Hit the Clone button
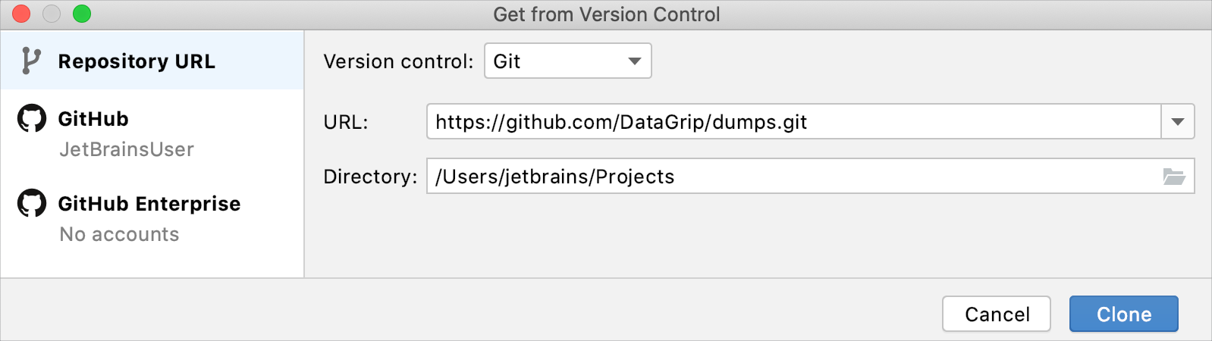 pos(1123,314)
